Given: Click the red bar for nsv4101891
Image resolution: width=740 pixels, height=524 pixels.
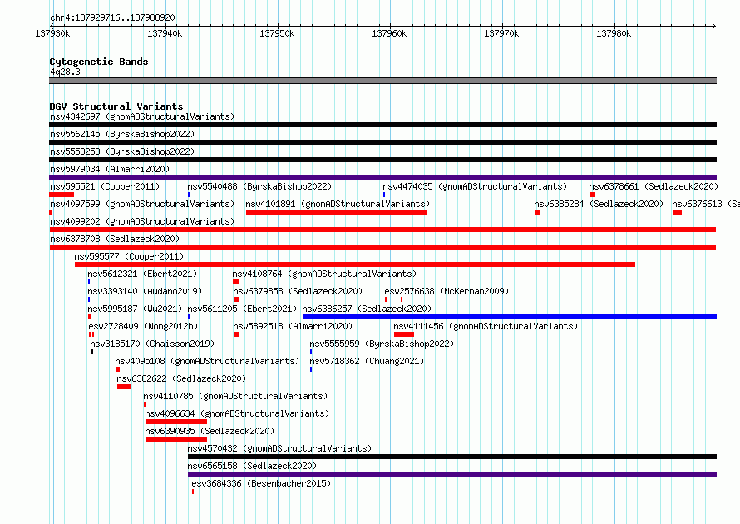Looking at the screenshot, I should pos(336,212).
